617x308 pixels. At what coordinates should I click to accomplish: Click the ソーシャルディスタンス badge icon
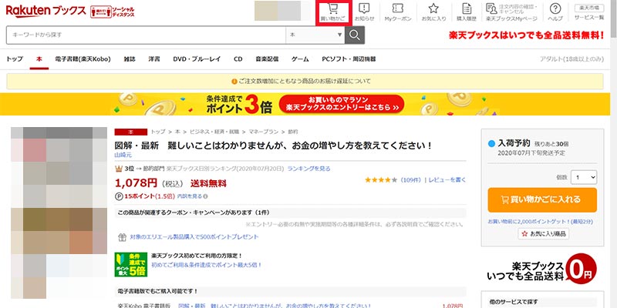point(113,12)
